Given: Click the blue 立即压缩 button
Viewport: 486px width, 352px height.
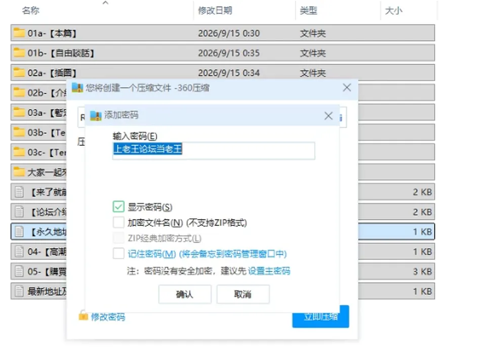Looking at the screenshot, I should (320, 317).
